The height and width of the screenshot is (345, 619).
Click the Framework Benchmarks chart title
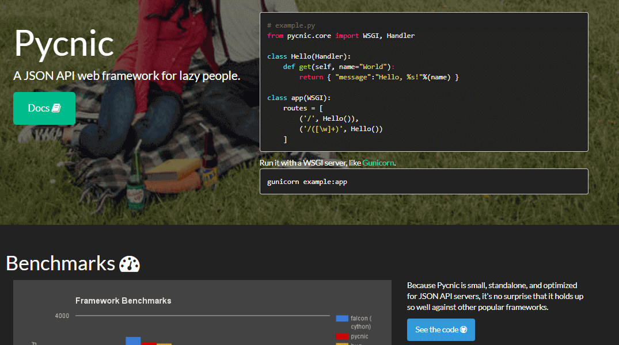tap(123, 301)
